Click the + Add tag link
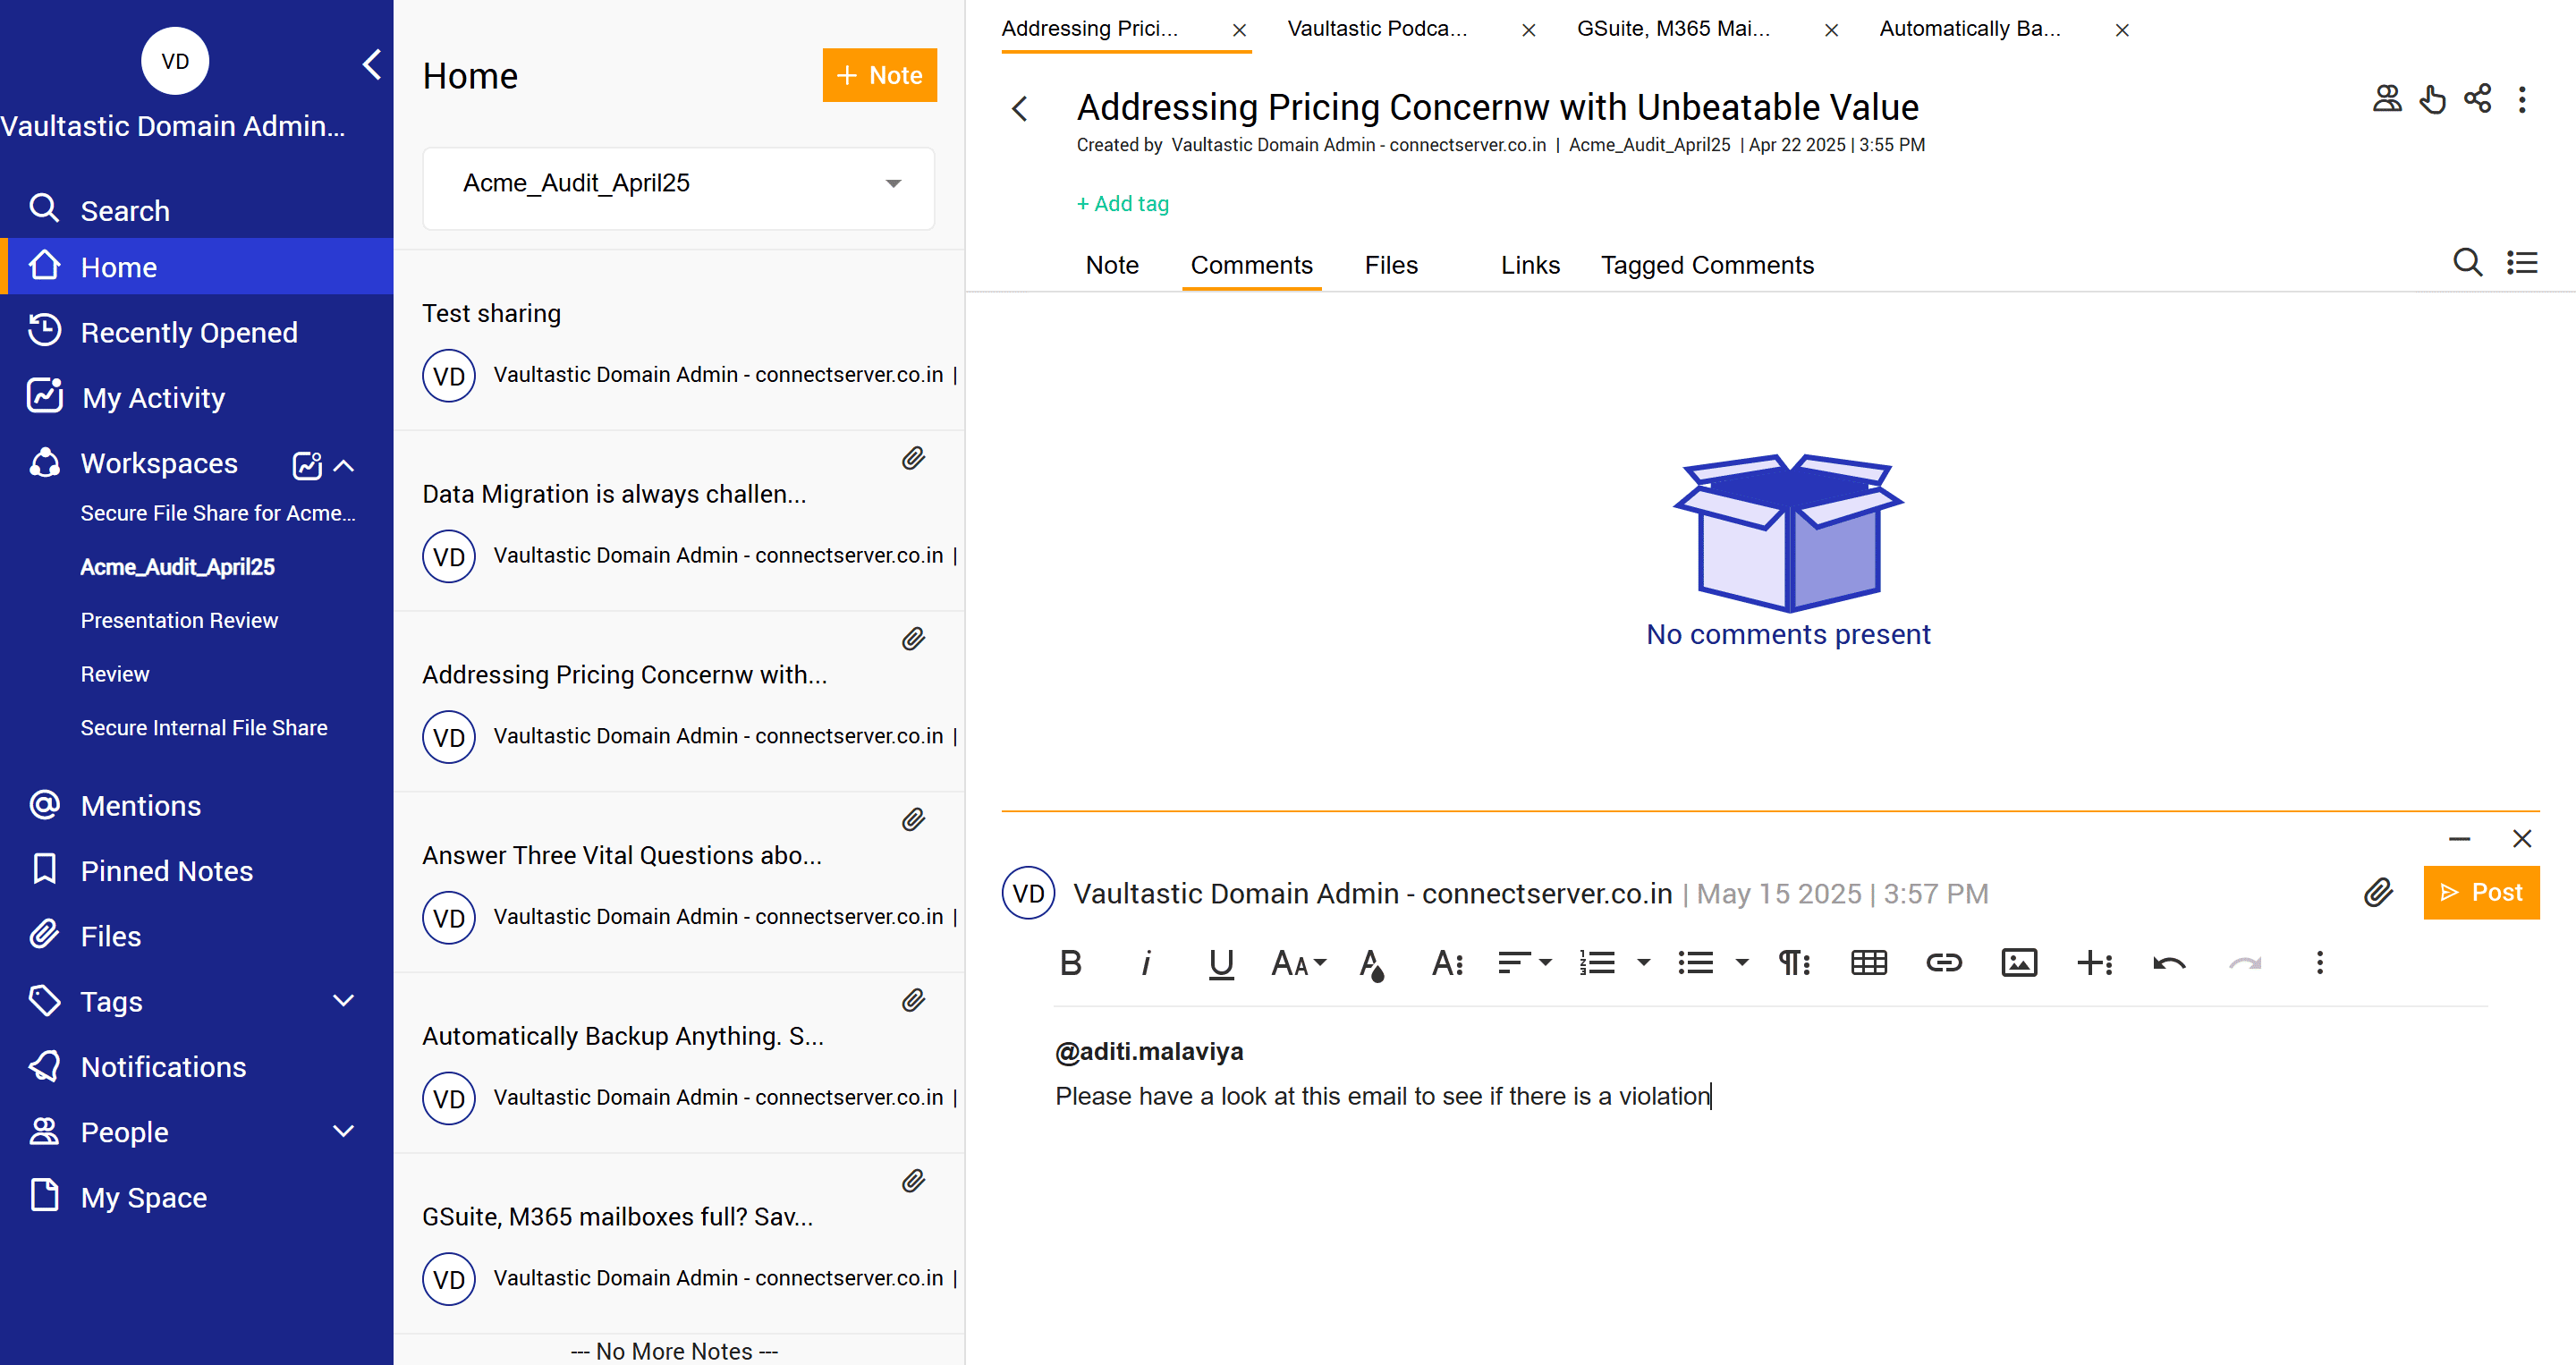 [x=1122, y=204]
